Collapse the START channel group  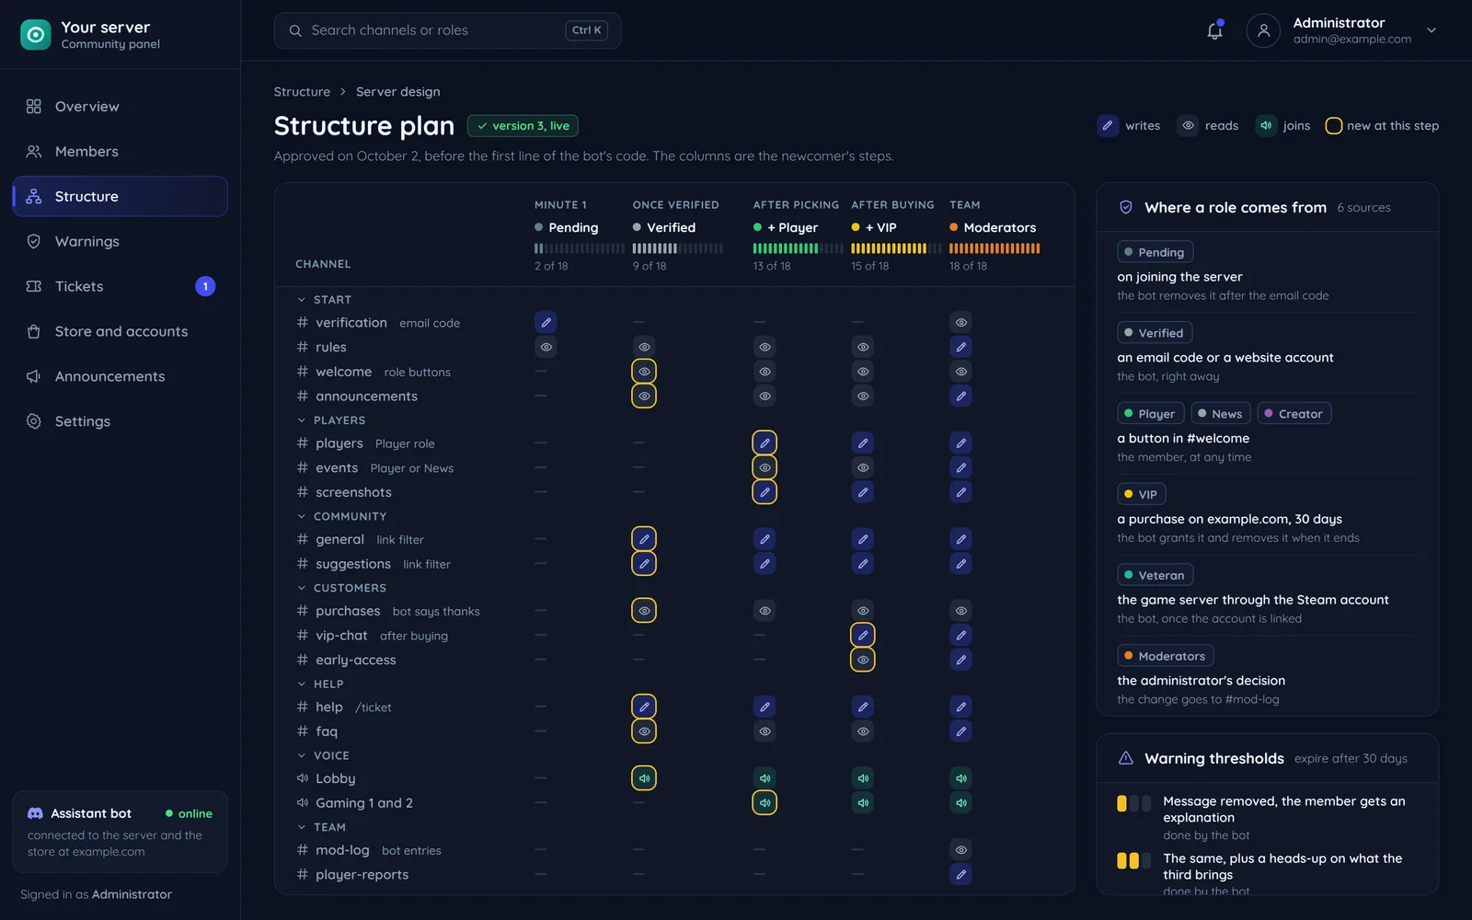pos(301,300)
